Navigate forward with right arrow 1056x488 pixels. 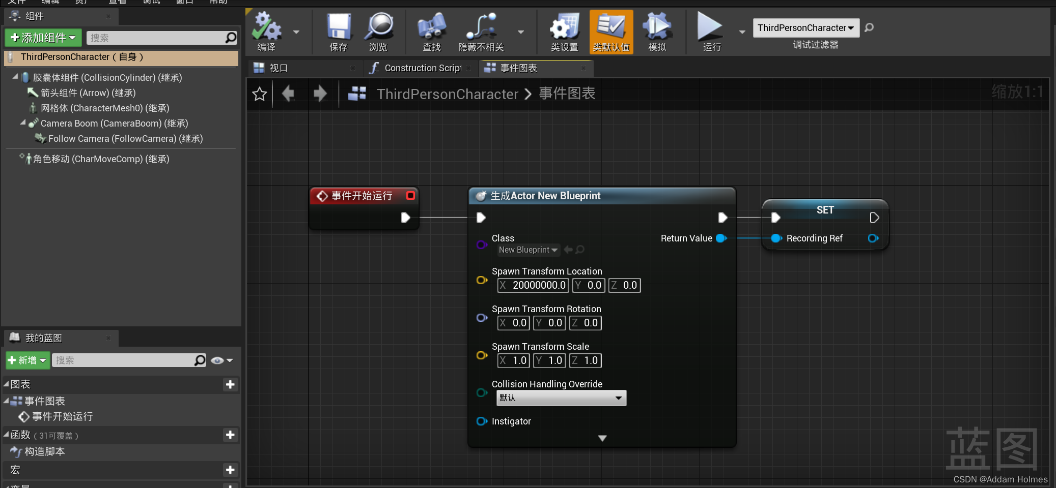click(320, 94)
